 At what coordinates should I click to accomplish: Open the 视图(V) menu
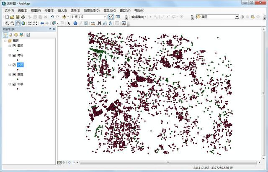36,10
